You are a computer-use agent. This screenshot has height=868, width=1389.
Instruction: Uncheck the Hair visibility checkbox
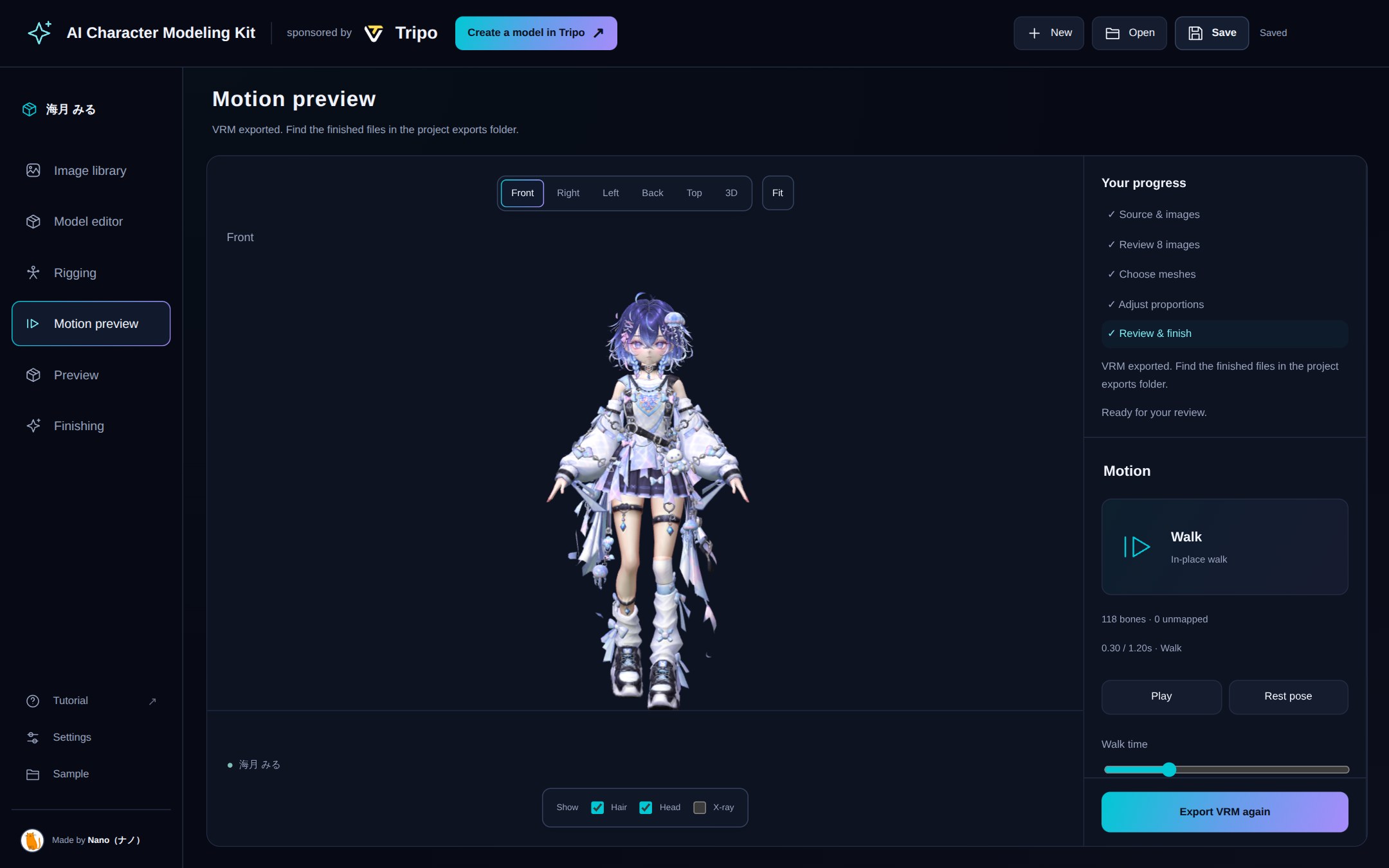click(x=597, y=808)
